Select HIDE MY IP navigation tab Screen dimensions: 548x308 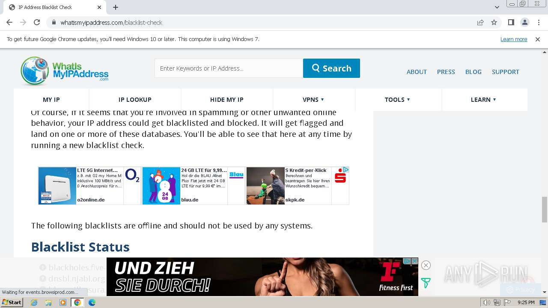pyautogui.click(x=226, y=100)
